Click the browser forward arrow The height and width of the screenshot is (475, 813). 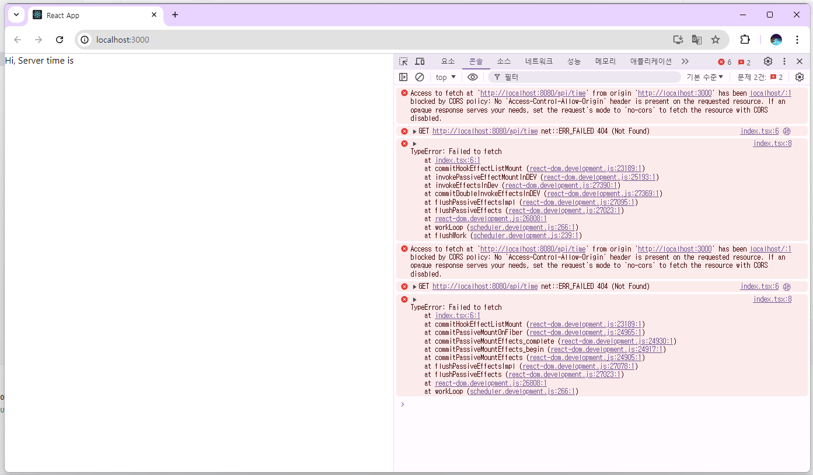point(39,40)
